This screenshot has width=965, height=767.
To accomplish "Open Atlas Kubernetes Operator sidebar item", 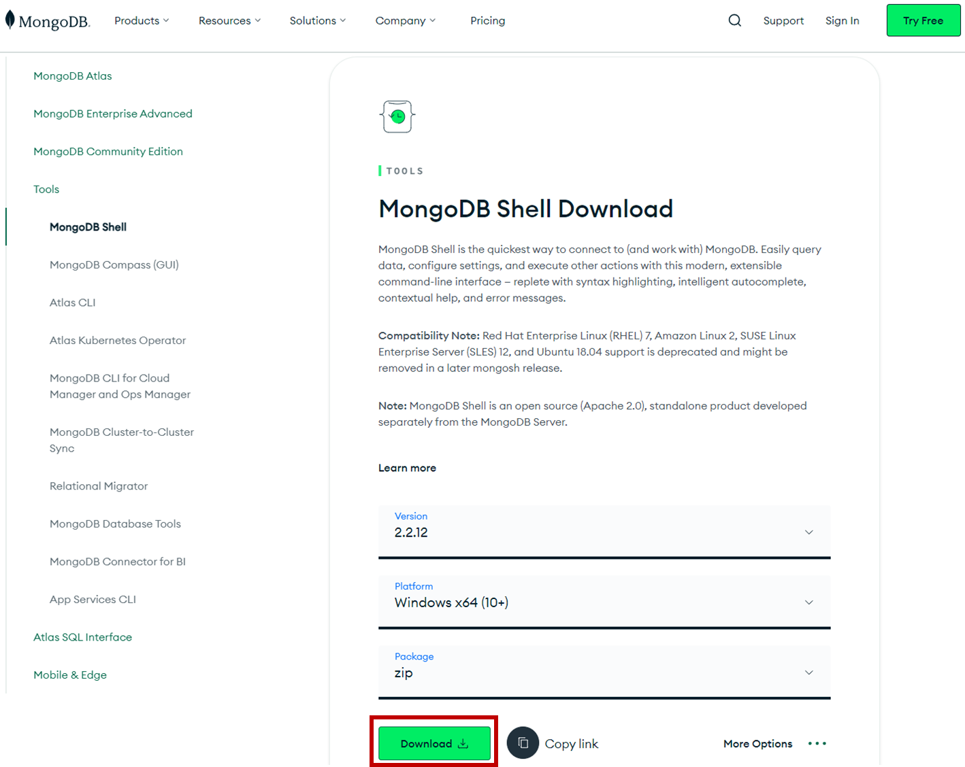I will point(118,340).
